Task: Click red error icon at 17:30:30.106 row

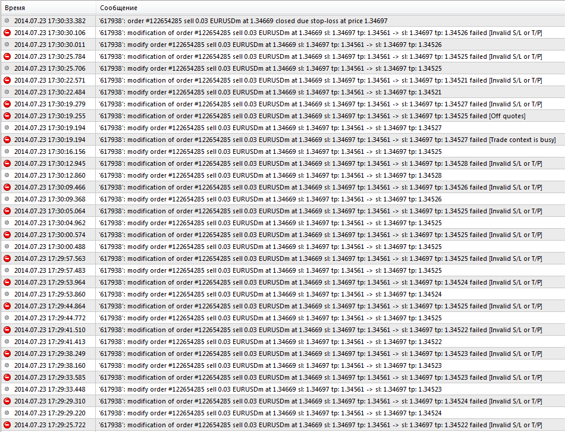Action: 7,33
